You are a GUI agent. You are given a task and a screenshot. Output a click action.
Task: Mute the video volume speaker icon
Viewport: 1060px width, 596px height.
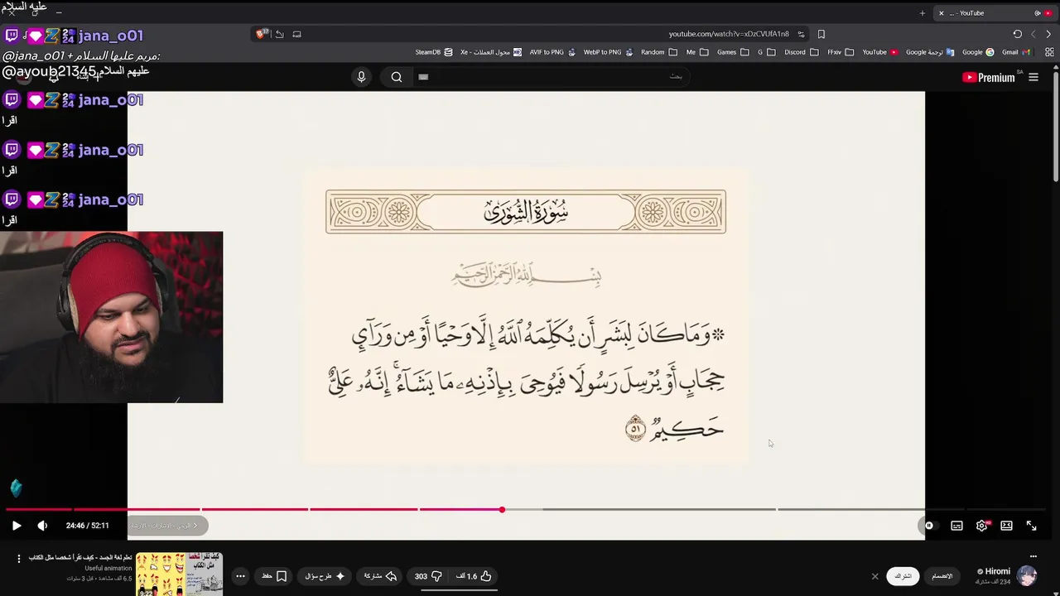[x=42, y=526]
